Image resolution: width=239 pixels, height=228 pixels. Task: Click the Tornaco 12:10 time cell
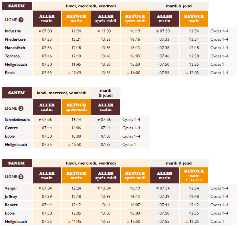pyautogui.click(x=76, y=56)
